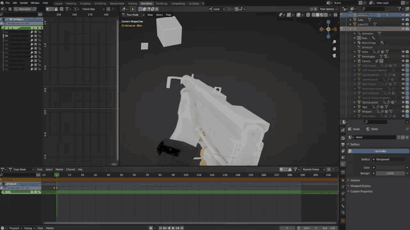
Task: Open the Pose Options dropdown
Action: [x=328, y=9]
